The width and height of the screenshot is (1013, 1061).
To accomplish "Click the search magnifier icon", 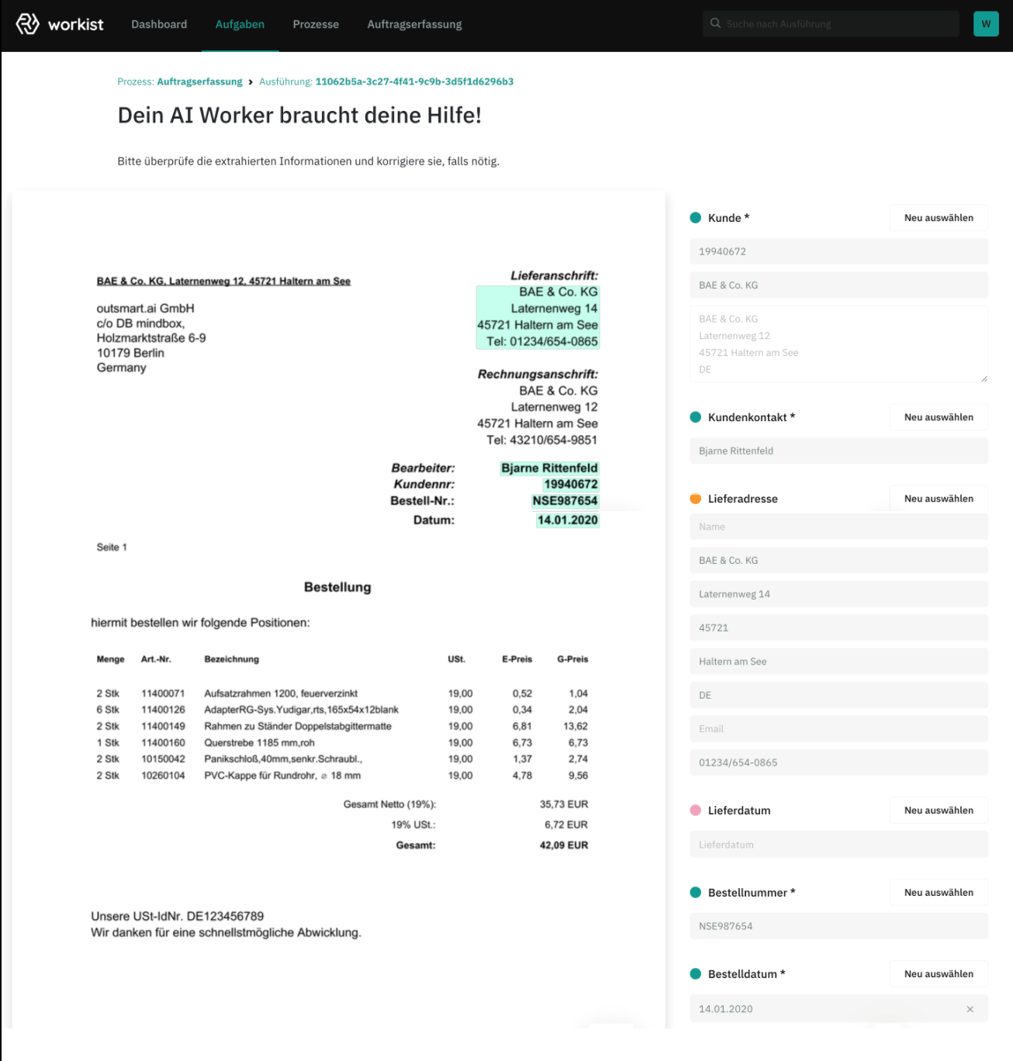I will pos(715,23).
